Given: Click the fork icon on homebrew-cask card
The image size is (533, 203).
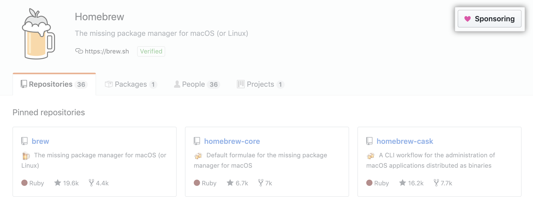Looking at the screenshot, I should [x=436, y=183].
